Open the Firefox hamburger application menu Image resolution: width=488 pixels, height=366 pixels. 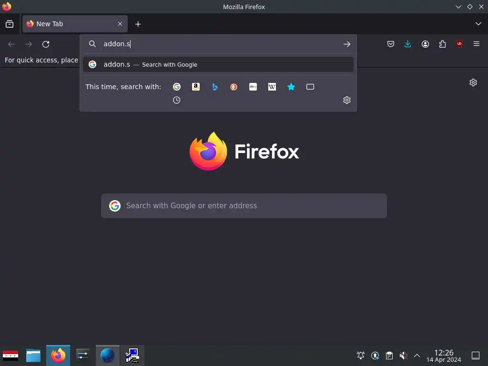tap(477, 44)
